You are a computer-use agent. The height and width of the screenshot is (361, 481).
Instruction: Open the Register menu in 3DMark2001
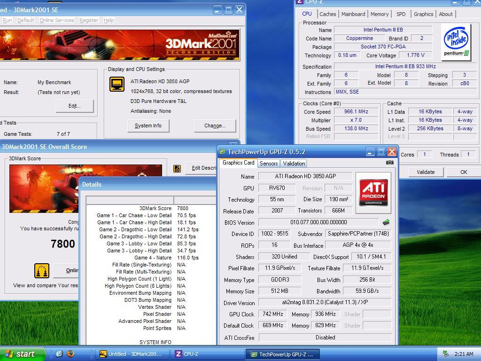point(89,20)
